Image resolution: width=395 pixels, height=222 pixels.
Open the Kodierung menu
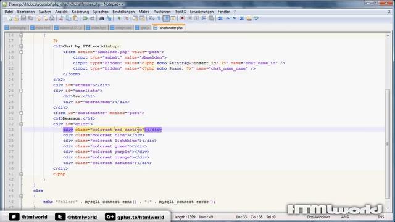(80, 12)
